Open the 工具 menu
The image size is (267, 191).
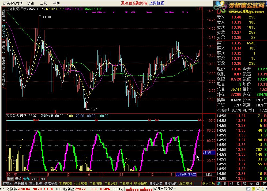43,3
